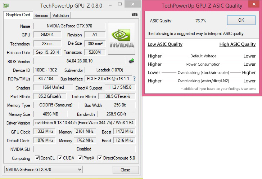Toggle the OpenCL checkbox
Screen dimensions: 262x179
tap(37, 158)
